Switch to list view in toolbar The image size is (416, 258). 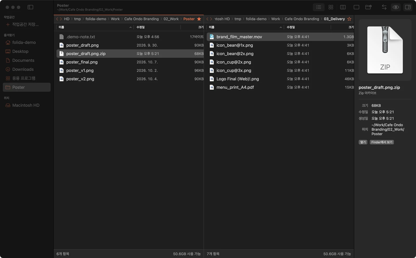click(318, 7)
